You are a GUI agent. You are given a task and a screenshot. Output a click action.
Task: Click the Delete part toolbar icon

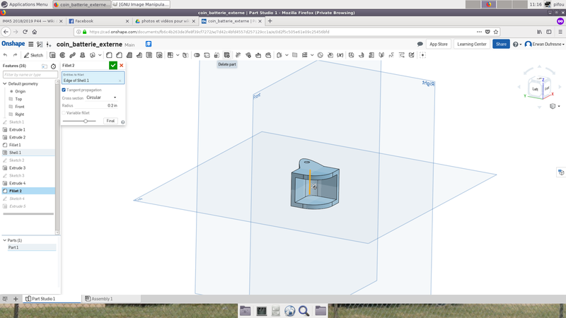tap(226, 55)
